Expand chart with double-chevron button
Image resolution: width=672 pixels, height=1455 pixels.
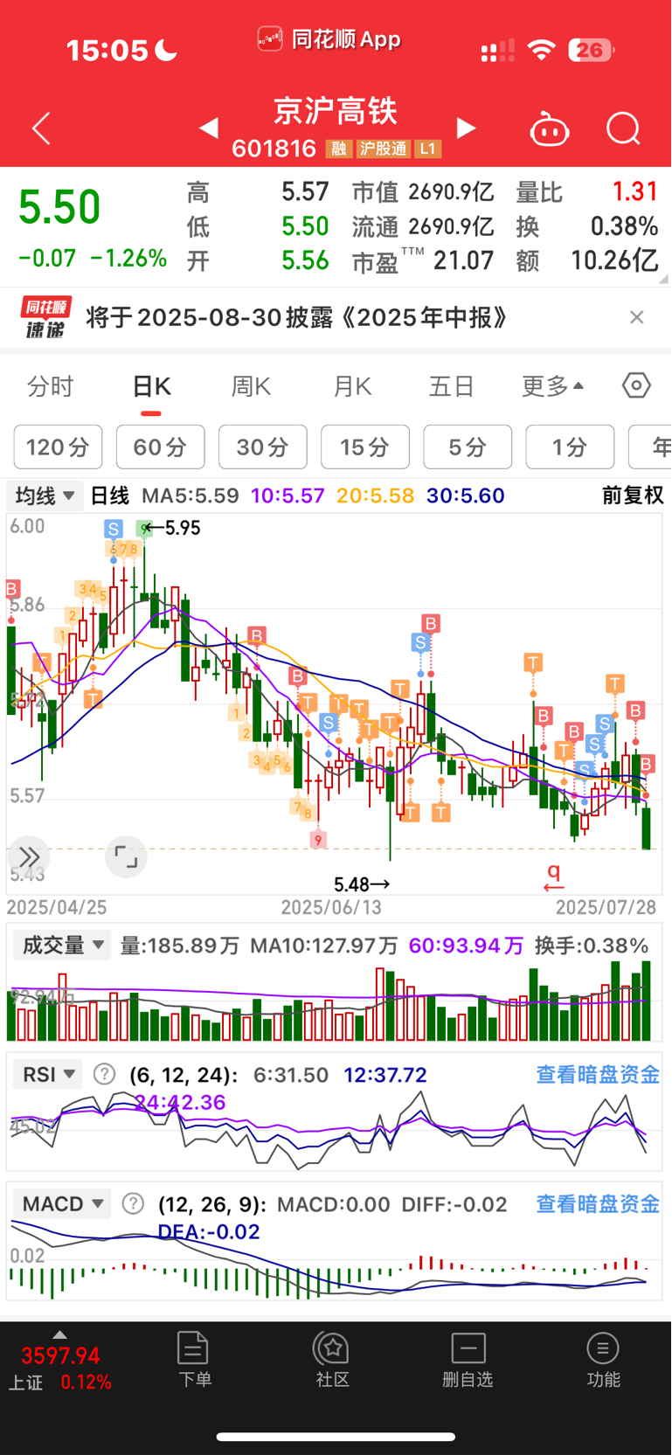(x=28, y=856)
